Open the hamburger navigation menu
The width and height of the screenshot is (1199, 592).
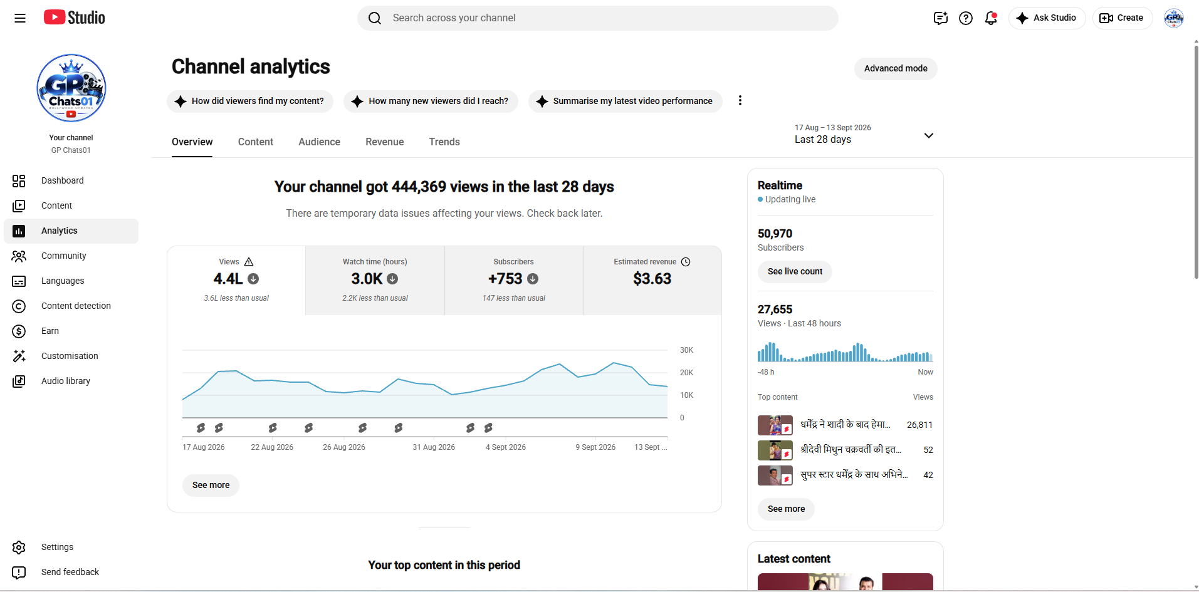(20, 18)
